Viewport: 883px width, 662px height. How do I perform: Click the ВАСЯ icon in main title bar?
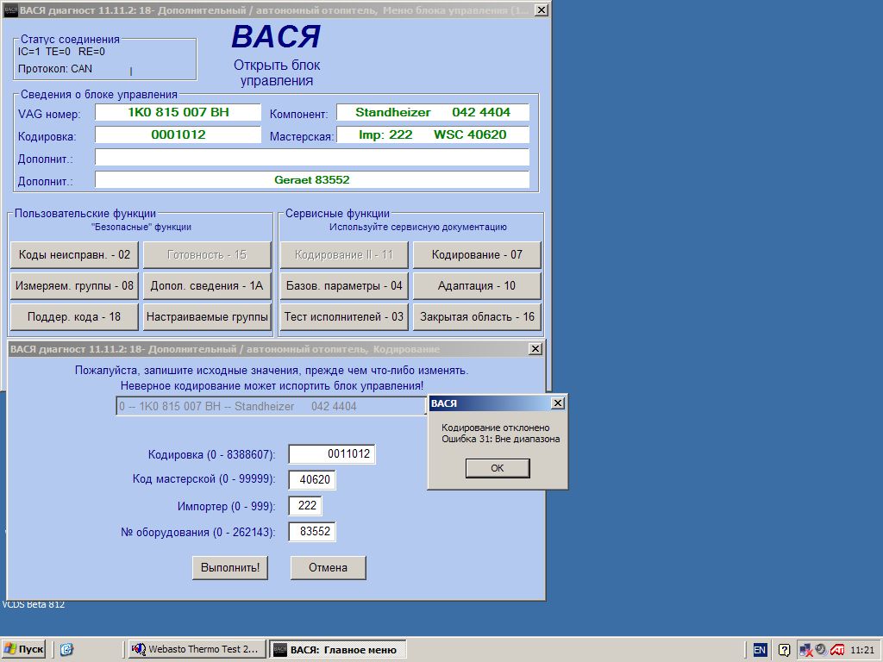(x=10, y=9)
